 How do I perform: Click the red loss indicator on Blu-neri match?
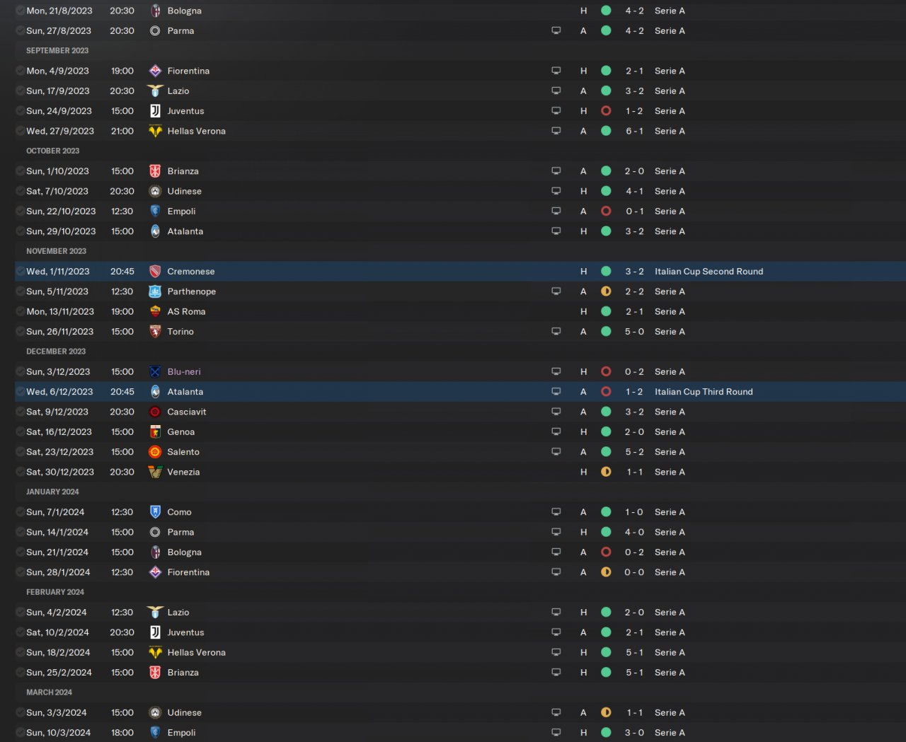pyautogui.click(x=606, y=372)
